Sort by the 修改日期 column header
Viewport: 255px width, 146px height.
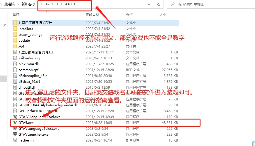point(92,15)
